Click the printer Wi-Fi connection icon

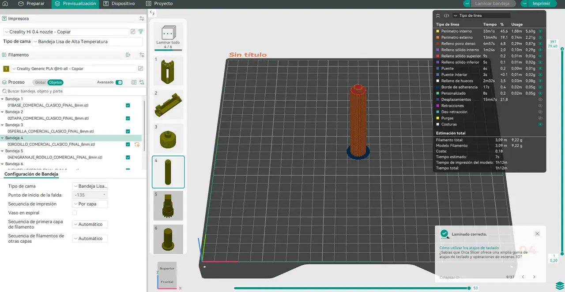[141, 32]
